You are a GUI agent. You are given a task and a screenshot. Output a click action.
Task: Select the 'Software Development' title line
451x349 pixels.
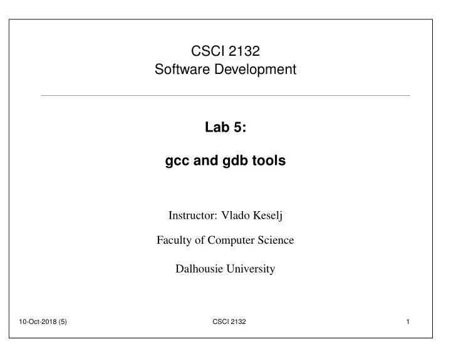[225, 70]
